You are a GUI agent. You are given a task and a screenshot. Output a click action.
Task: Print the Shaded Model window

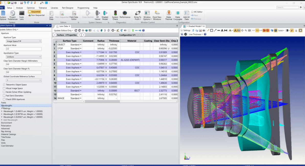[204, 30]
